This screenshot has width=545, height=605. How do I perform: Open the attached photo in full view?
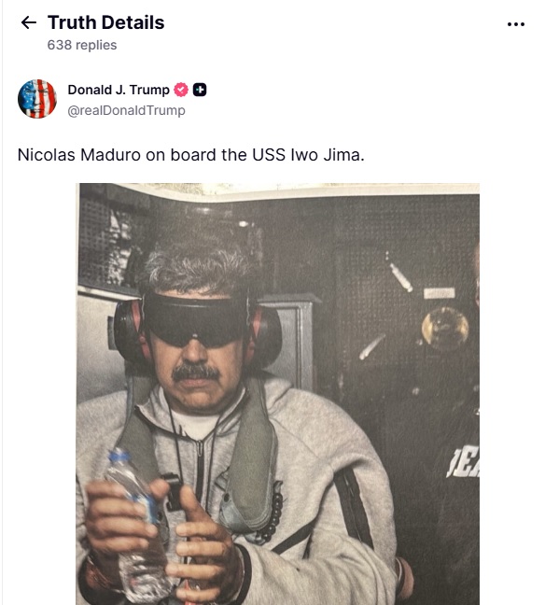278,394
